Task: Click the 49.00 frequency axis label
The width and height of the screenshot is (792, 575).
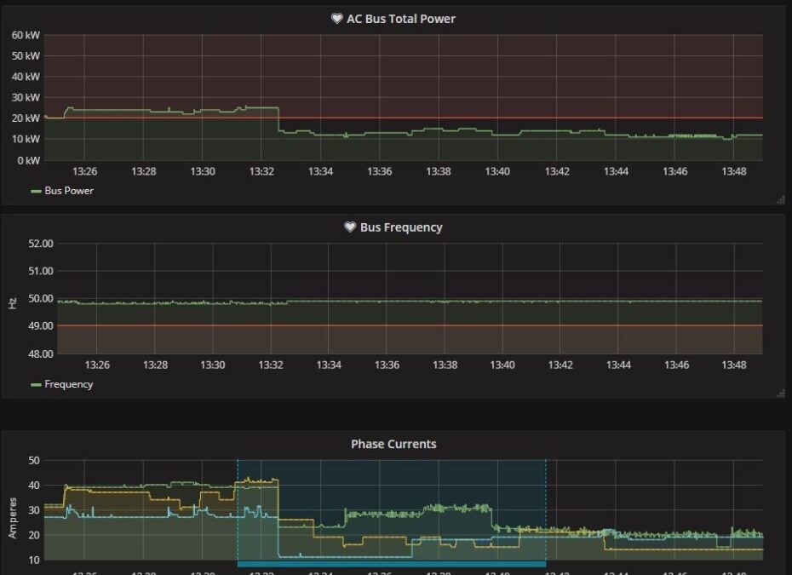Action: pyautogui.click(x=40, y=326)
